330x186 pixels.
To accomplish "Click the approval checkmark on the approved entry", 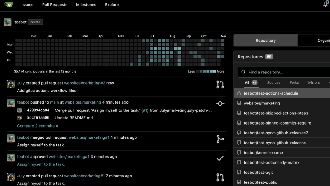I will click(x=220, y=158).
